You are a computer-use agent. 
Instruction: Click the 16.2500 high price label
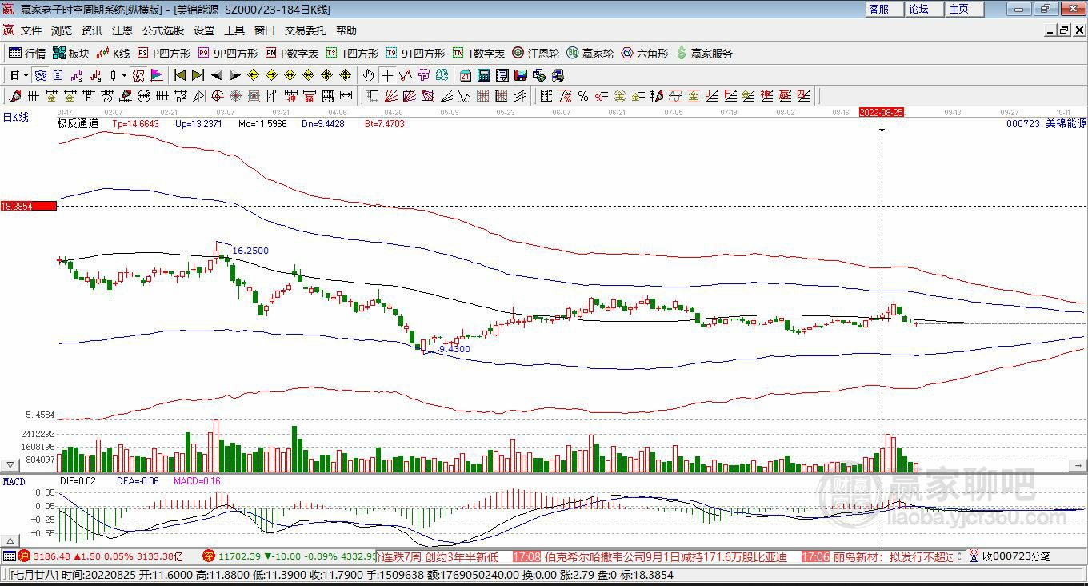tap(250, 251)
